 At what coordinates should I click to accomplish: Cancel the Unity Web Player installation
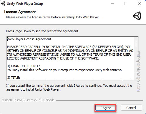(131, 108)
